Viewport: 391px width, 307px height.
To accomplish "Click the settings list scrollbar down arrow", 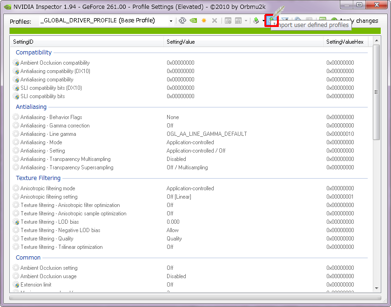I will 377,288.
